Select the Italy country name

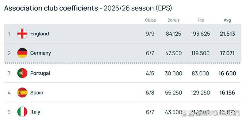tap(35, 112)
